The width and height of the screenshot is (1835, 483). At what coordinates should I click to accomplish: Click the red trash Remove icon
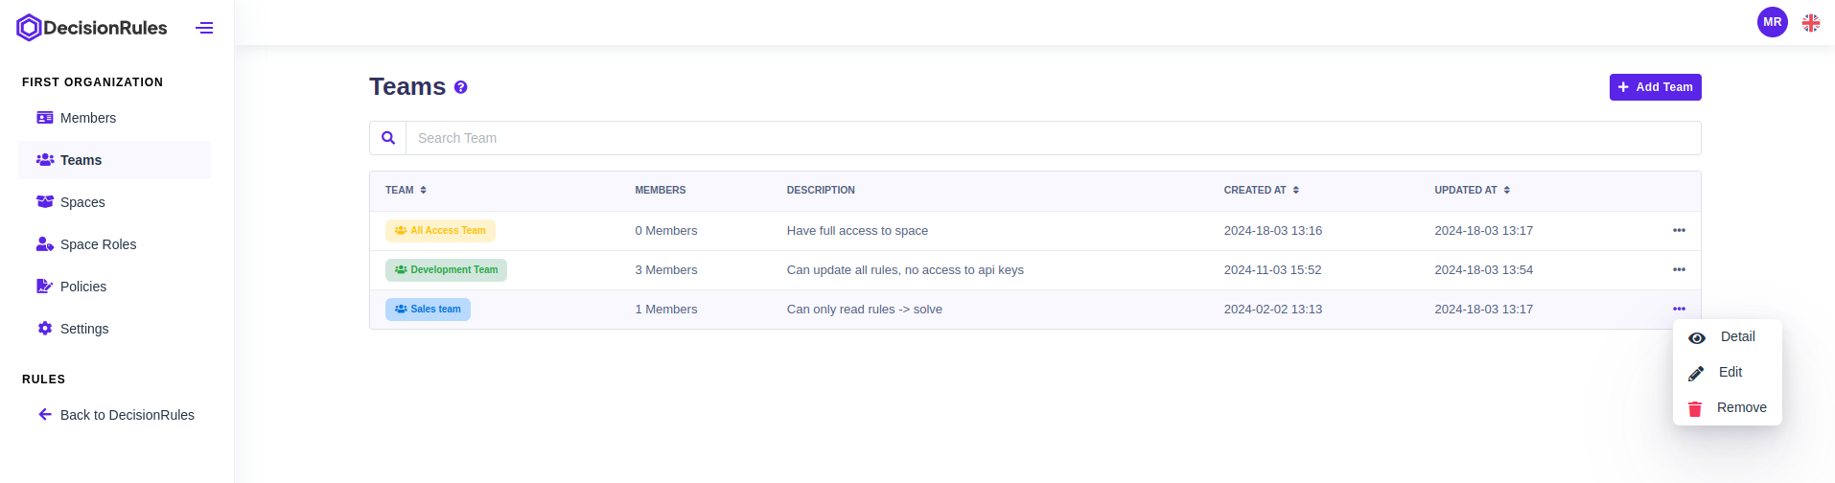1695,408
